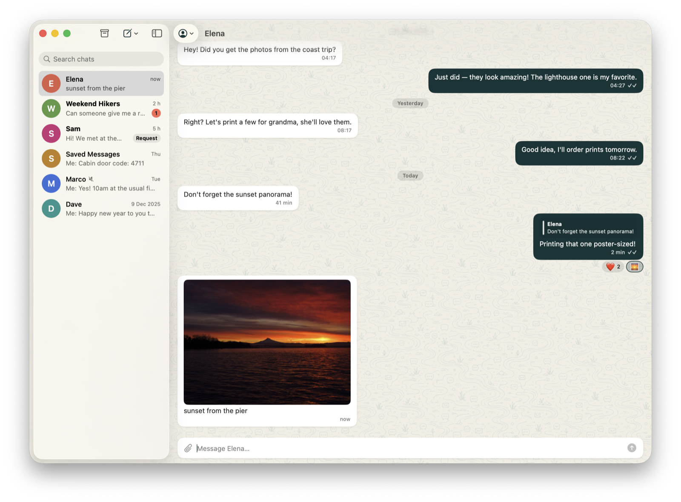The image size is (681, 502).
Task: Open the archive box icon
Action: coord(104,33)
